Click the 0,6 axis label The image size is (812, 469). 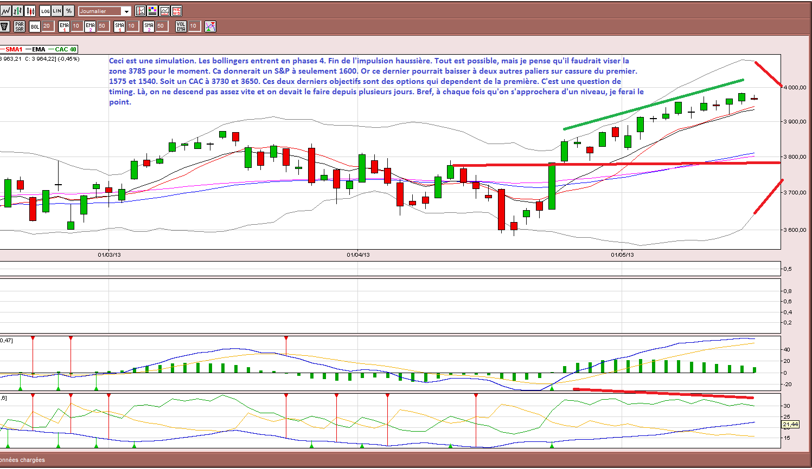(788, 302)
